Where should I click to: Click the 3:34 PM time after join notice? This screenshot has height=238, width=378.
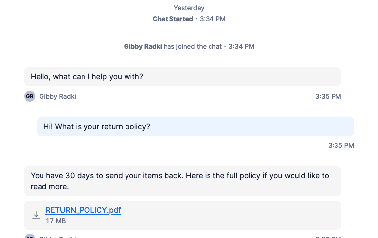(241, 46)
